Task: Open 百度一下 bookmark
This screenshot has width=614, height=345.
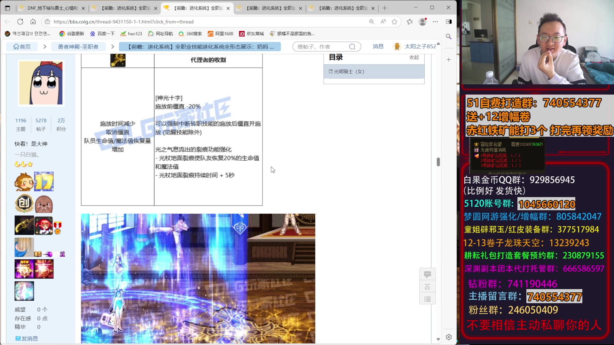Action: coord(102,34)
